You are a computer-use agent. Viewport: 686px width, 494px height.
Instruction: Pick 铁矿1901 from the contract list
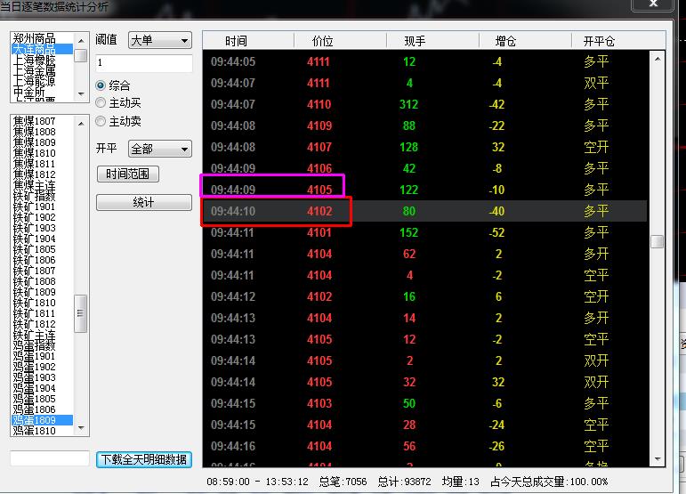click(35, 207)
